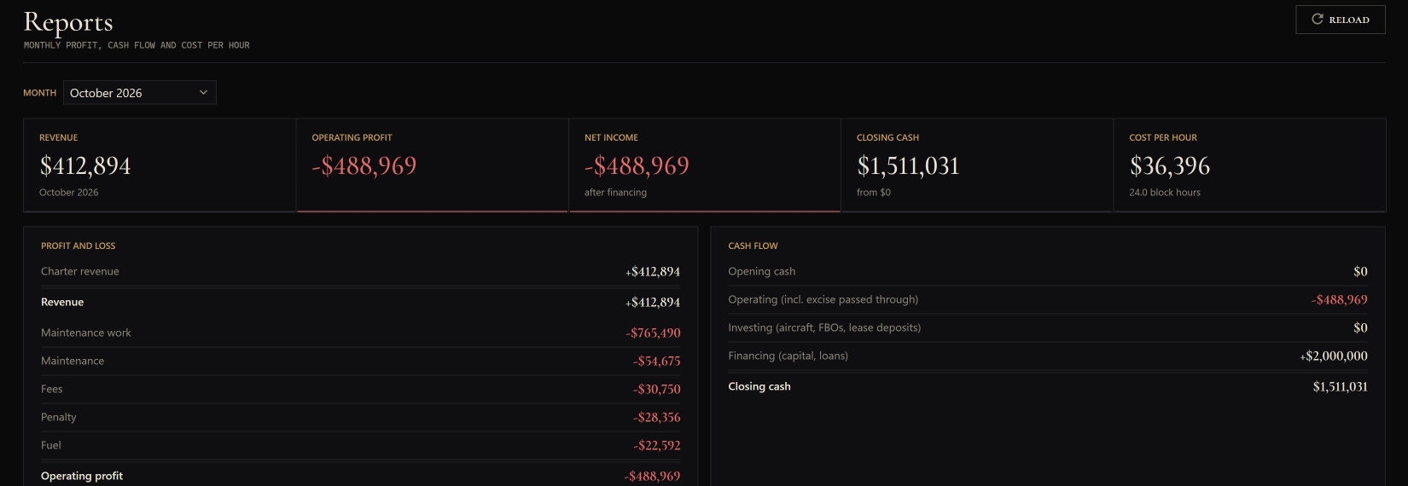Click the Profit and Loss panel heading
The height and width of the screenshot is (486, 1408).
tap(79, 246)
